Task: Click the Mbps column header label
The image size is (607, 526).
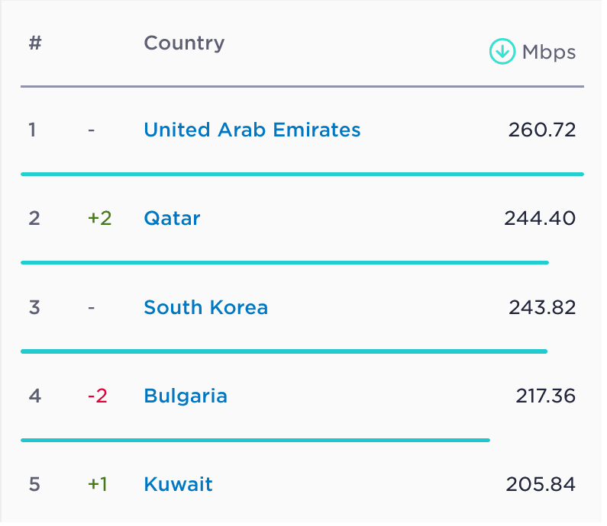Action: click(549, 53)
